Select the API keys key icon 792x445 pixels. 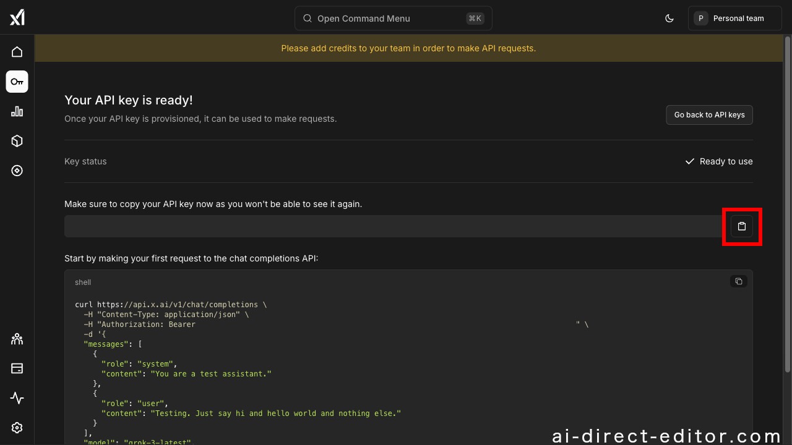tap(17, 82)
